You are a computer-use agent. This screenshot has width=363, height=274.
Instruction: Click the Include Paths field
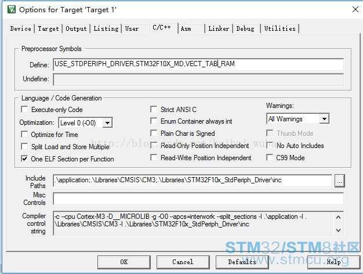point(193,181)
